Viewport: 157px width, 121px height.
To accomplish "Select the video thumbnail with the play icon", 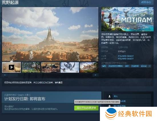I will [x=11, y=67].
